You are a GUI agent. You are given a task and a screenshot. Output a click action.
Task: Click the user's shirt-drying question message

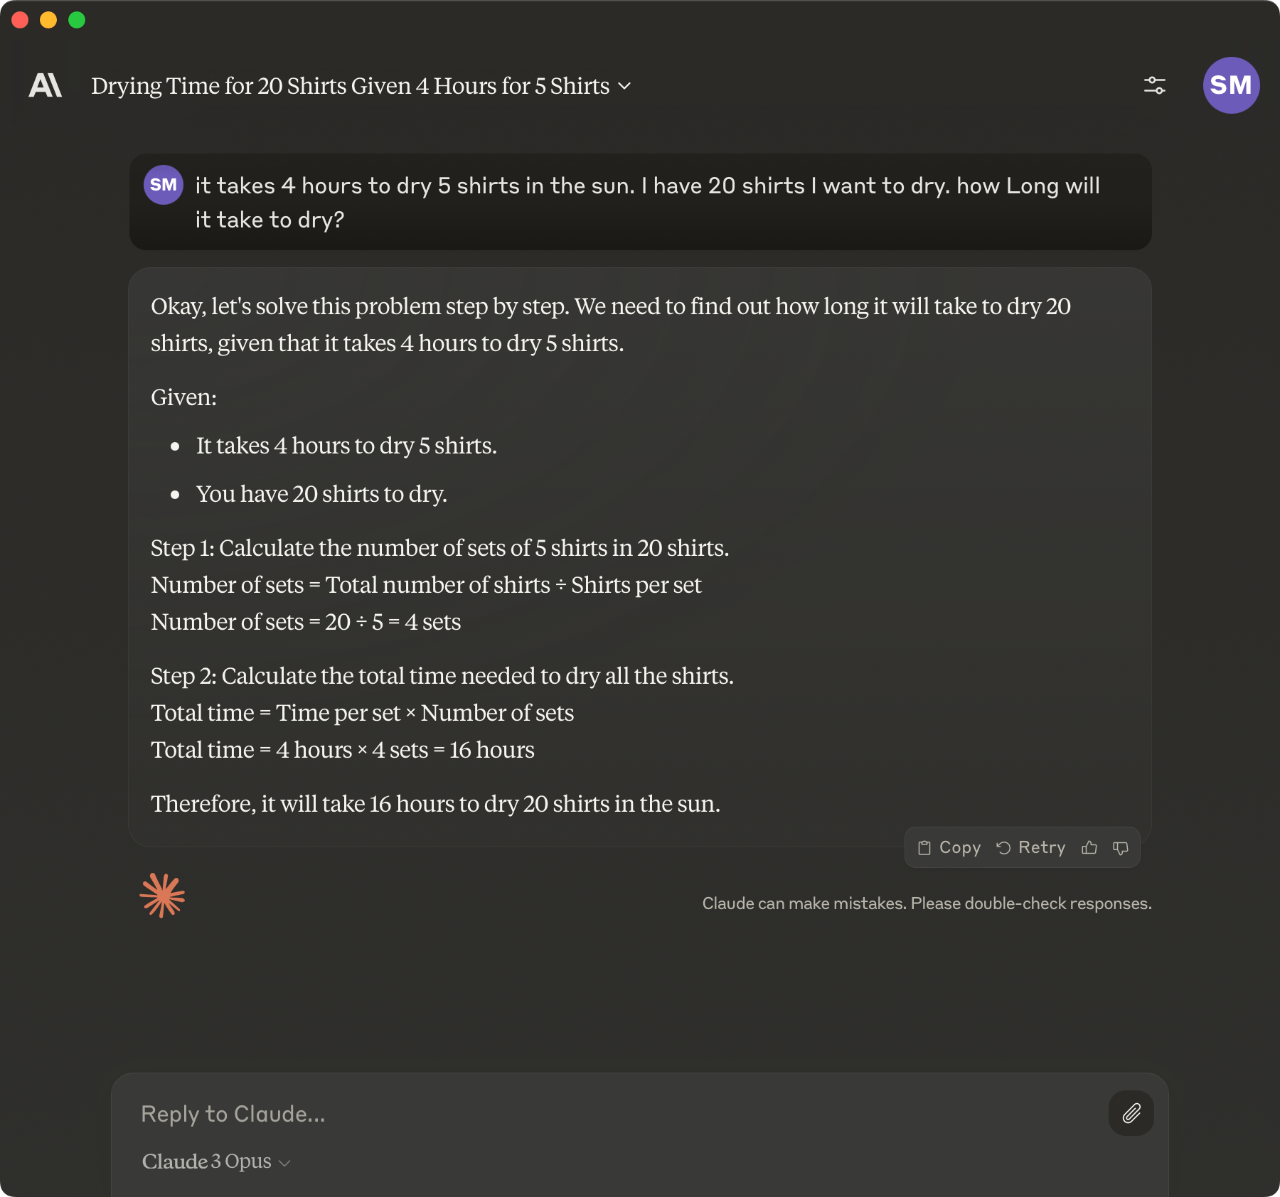[647, 203]
